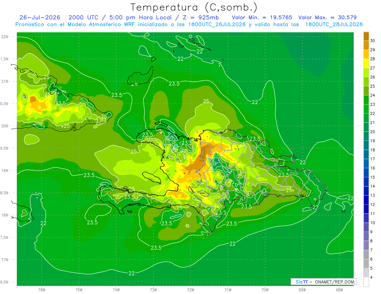The width and height of the screenshot is (381, 294).
Task: Click legend scale value "28"
Action: click(x=373, y=59)
